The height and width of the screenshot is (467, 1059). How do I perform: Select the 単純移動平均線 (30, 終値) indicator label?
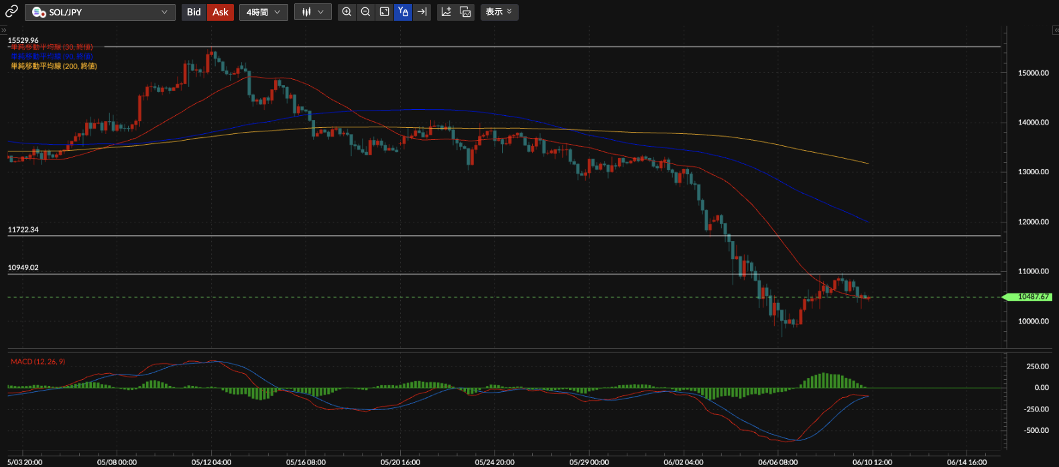tap(52, 48)
